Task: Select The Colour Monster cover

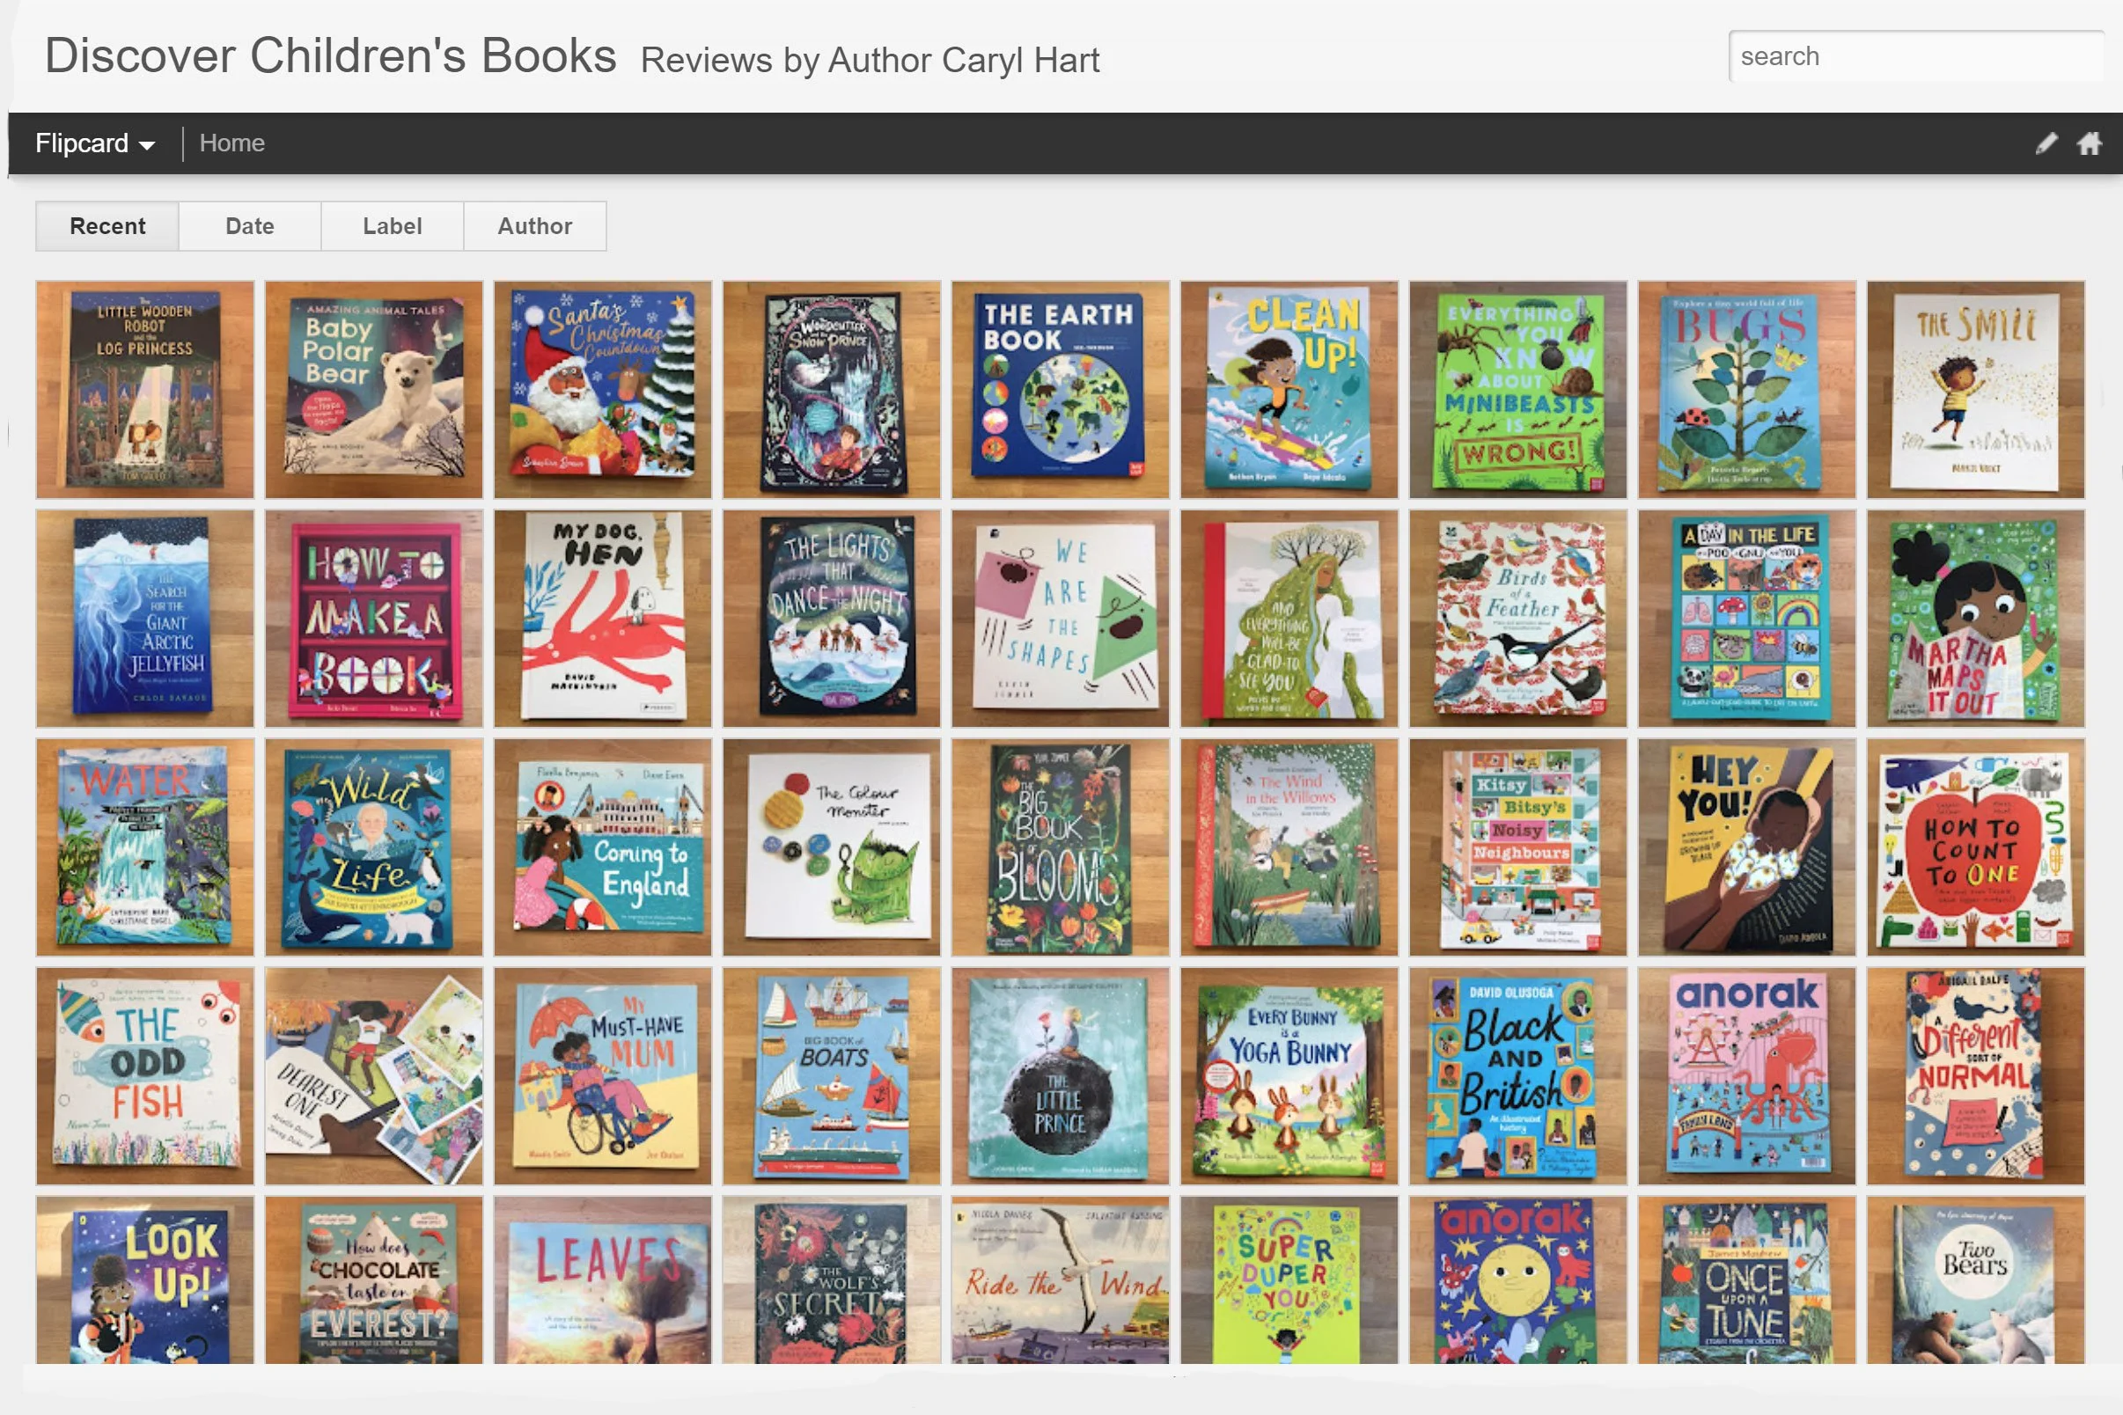Action: (x=831, y=848)
